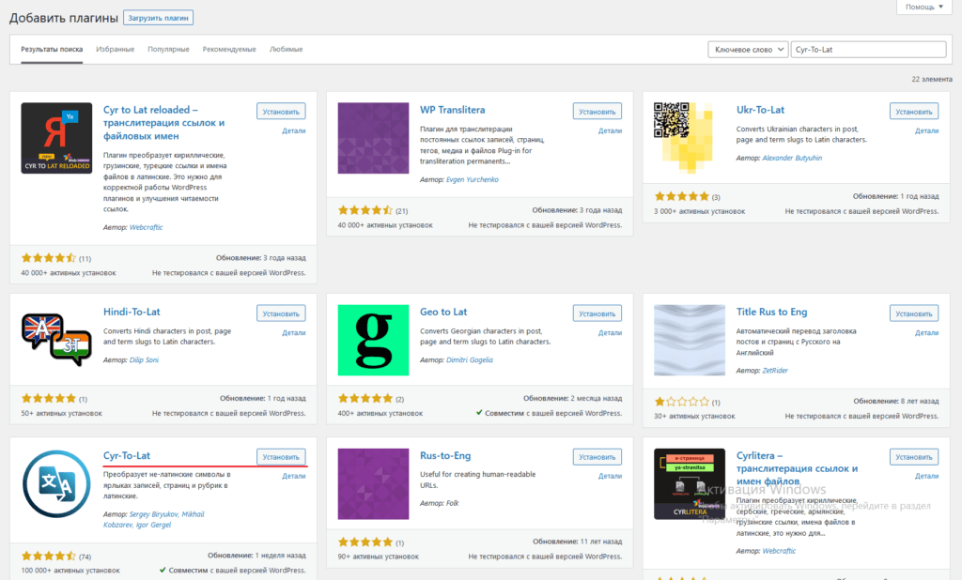
Task: Open the Title Rus to Eng title link
Action: coord(772,312)
